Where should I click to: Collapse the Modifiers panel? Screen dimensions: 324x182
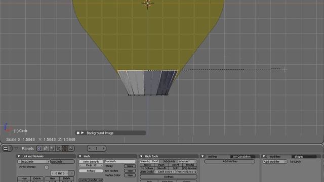click(264, 156)
